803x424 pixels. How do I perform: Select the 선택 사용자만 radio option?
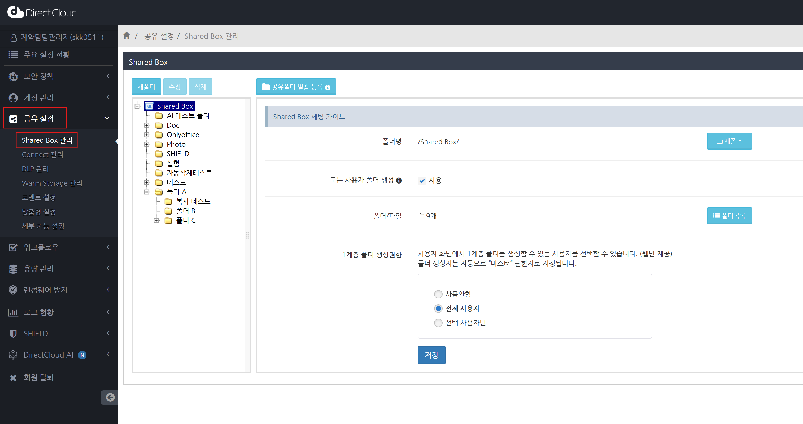point(438,323)
